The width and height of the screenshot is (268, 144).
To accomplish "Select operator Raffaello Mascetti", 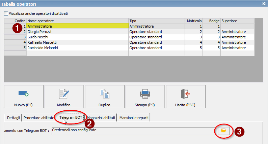I will pos(77,42).
